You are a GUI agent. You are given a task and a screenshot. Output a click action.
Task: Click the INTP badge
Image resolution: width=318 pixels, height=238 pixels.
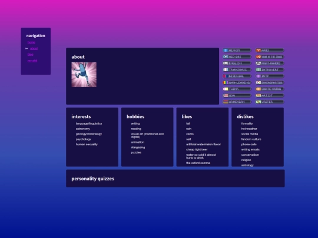[270, 76]
